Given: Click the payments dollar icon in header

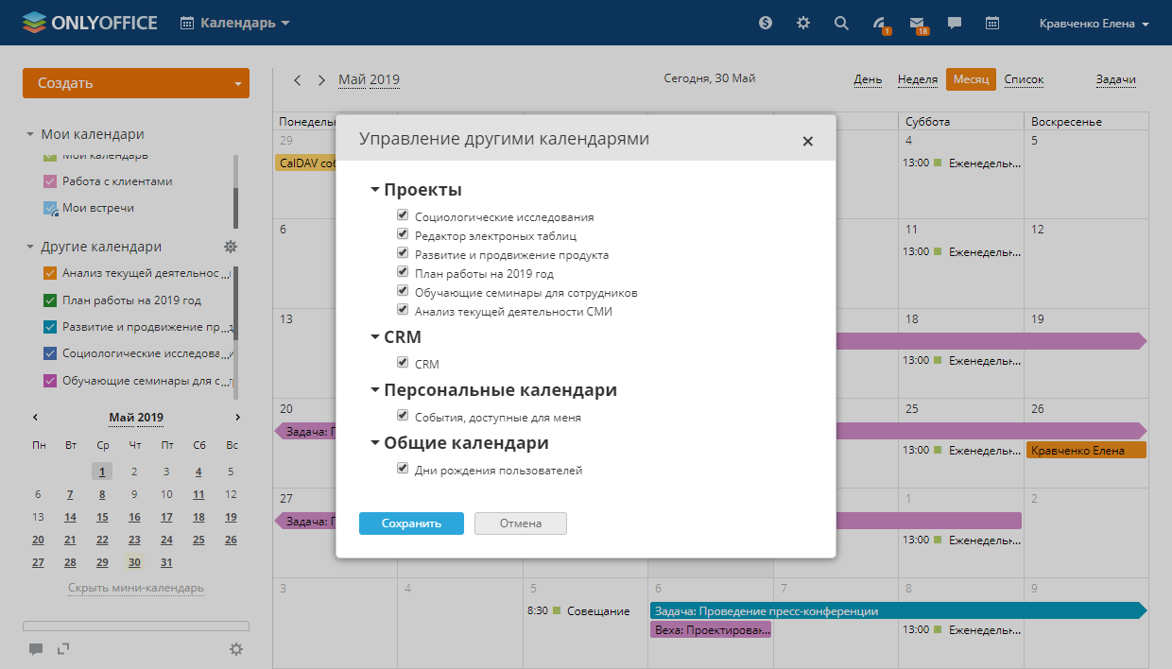Looking at the screenshot, I should click(x=766, y=23).
